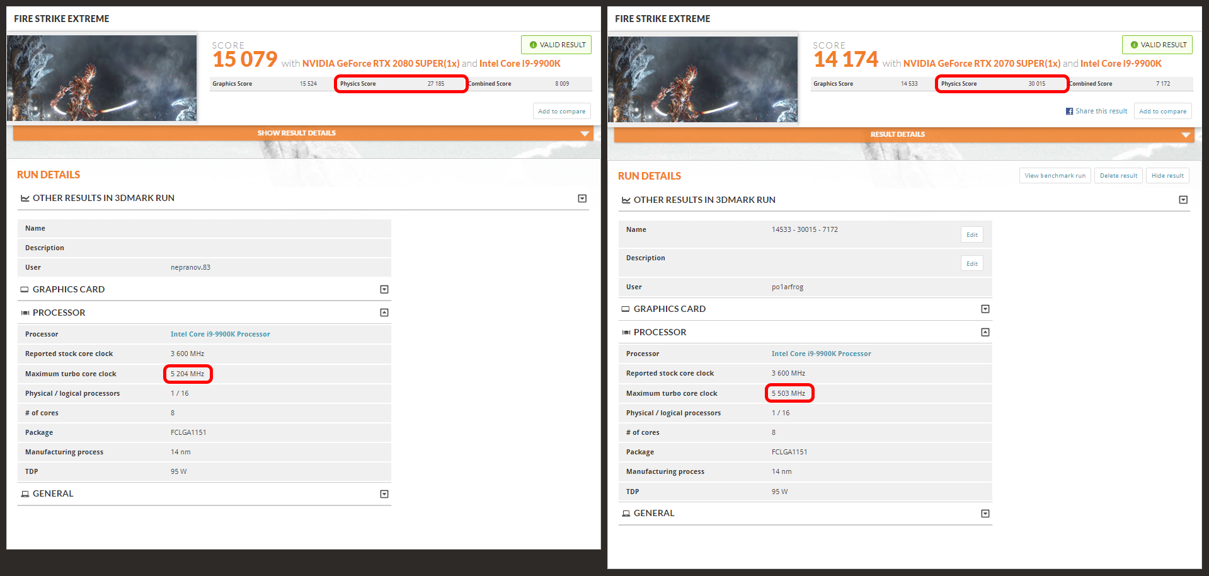This screenshot has width=1209, height=576.
Task: Click the Run Details heading on RTX 2070 page
Action: [650, 176]
